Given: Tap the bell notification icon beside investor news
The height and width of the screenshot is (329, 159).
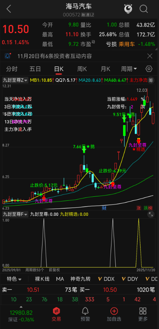Looking at the screenshot, I should [x=8, y=56].
